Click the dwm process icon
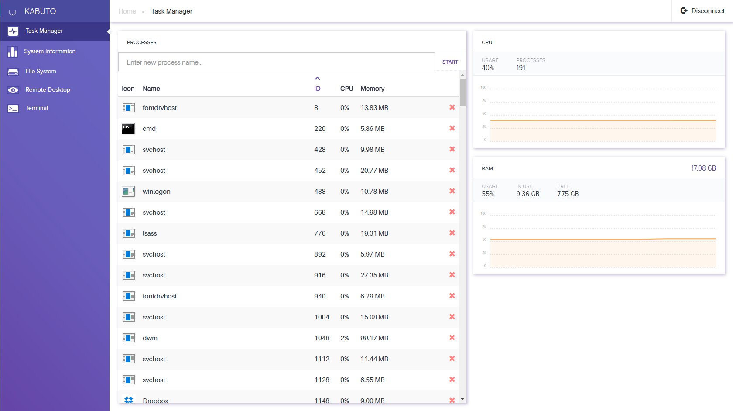733x411 pixels. click(128, 338)
